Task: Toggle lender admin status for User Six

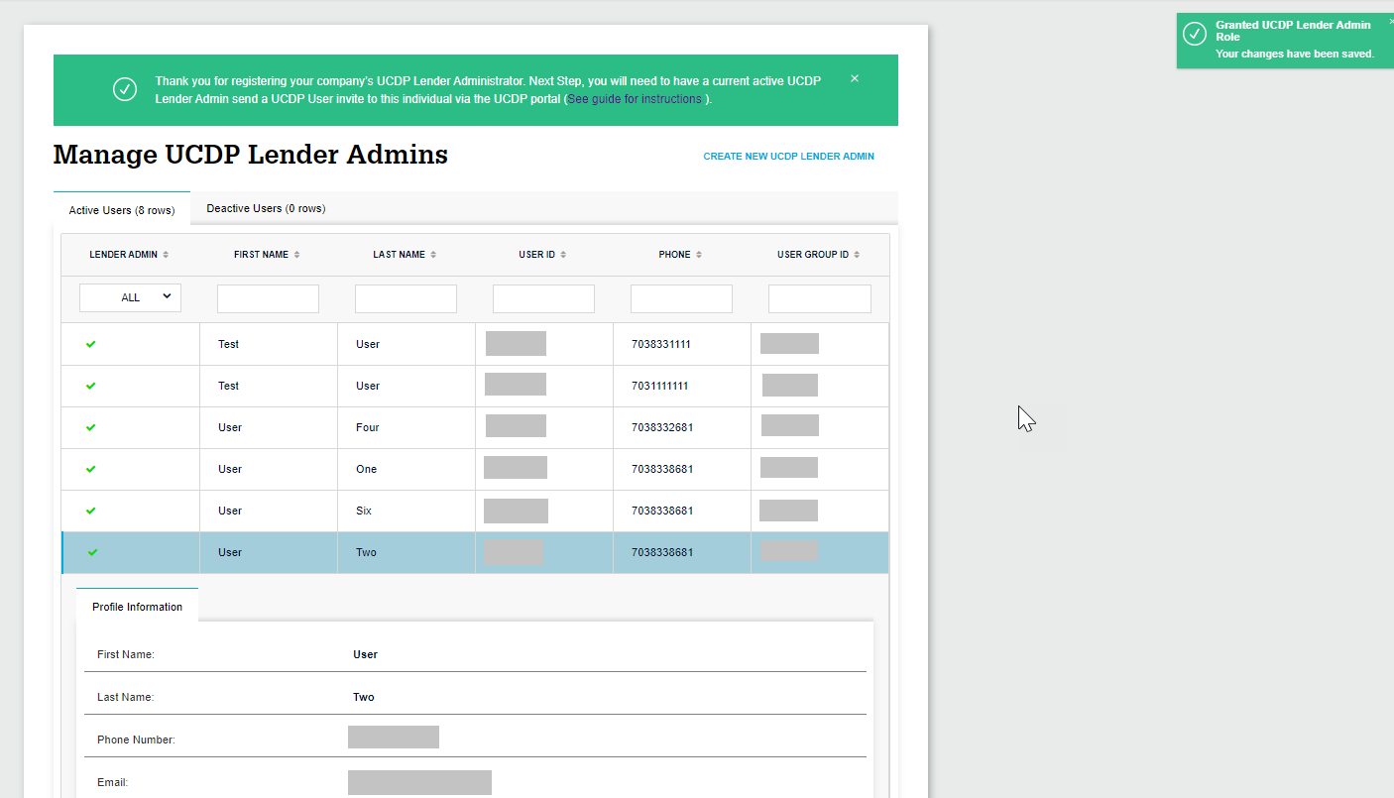Action: 90,511
